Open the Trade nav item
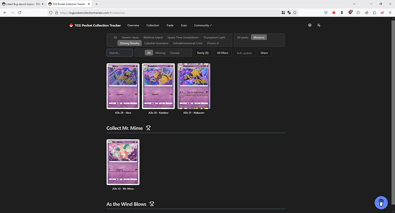 point(170,25)
